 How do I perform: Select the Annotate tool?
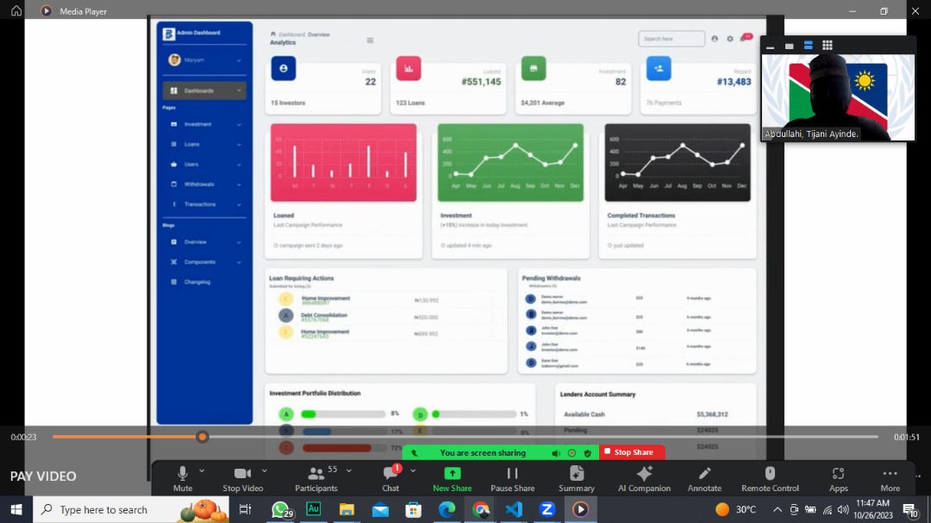(704, 475)
